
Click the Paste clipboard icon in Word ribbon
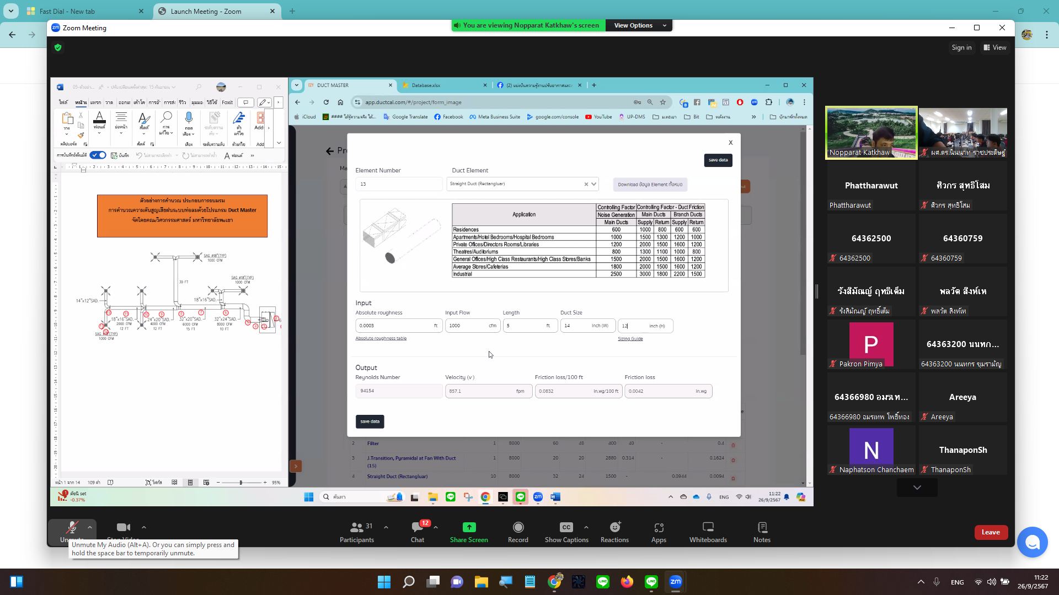point(67,119)
